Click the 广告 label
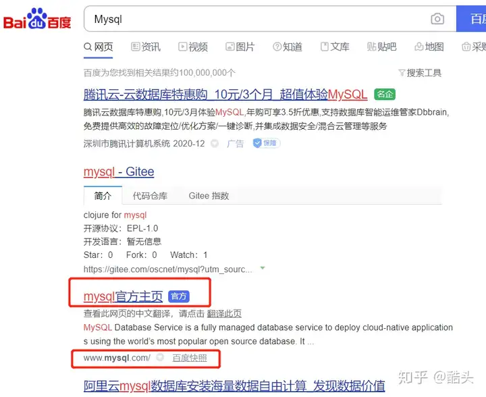The height and width of the screenshot is (397, 486). [236, 144]
